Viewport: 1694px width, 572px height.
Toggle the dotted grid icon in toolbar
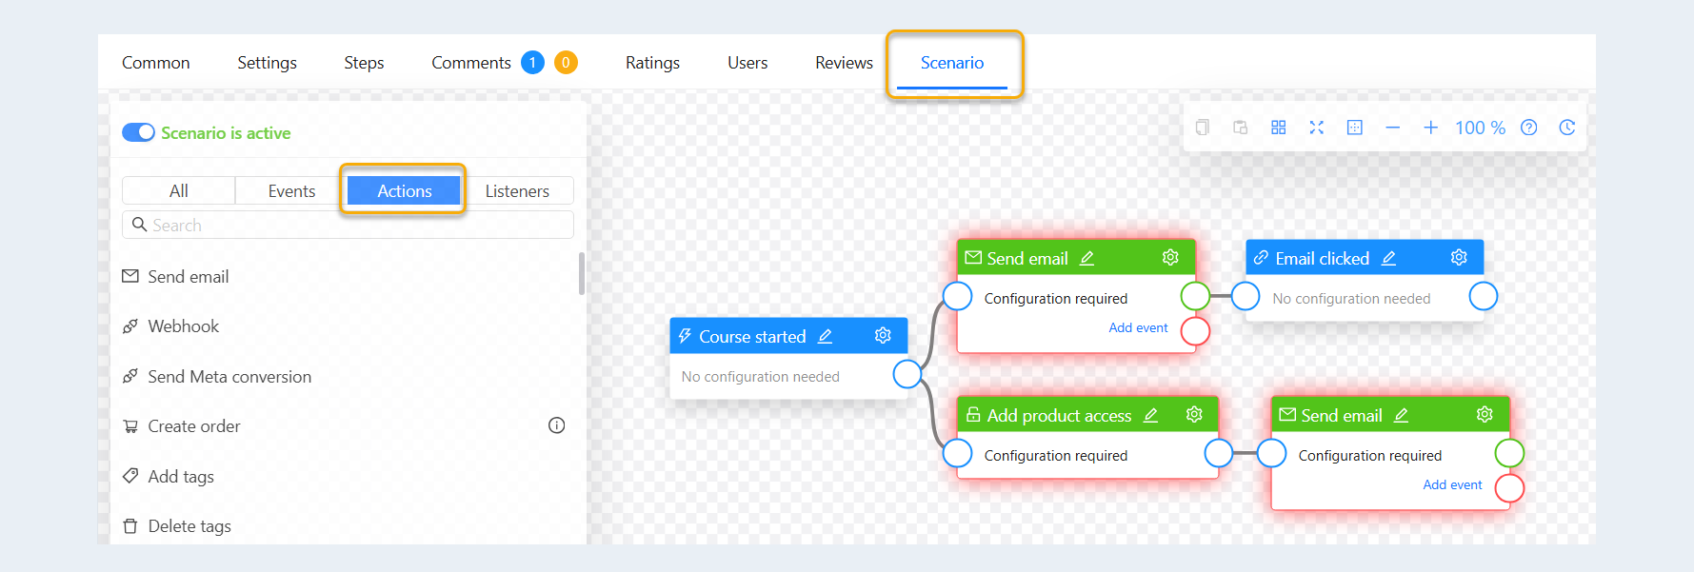[x=1354, y=128]
